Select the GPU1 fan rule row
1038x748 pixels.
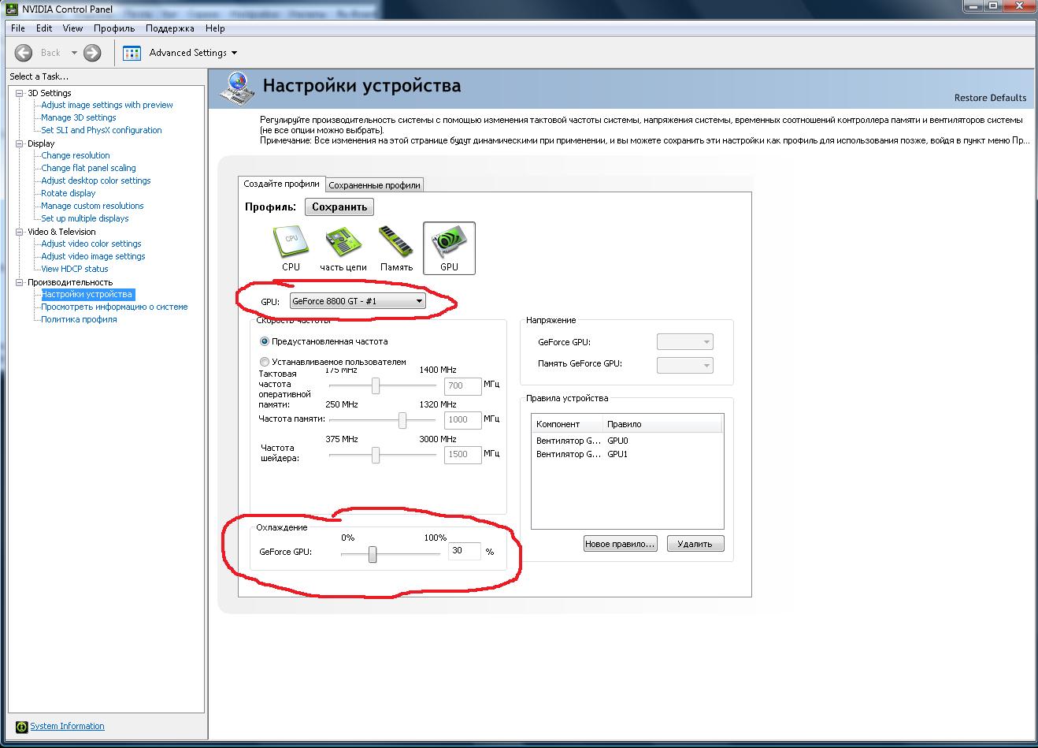[x=627, y=454]
